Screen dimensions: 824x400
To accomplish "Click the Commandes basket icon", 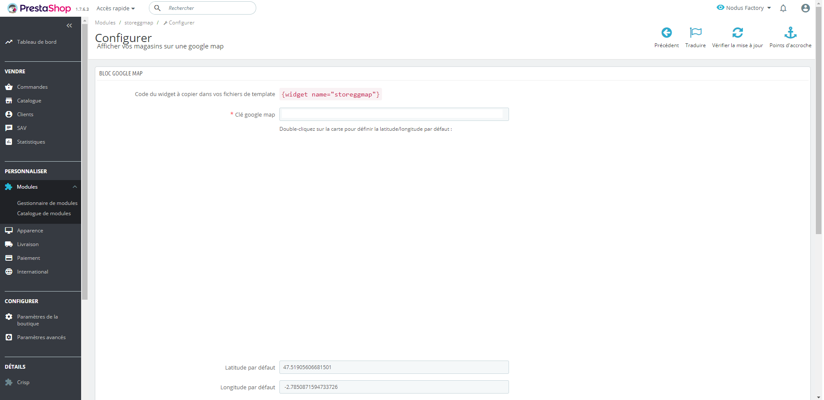I will (x=9, y=87).
